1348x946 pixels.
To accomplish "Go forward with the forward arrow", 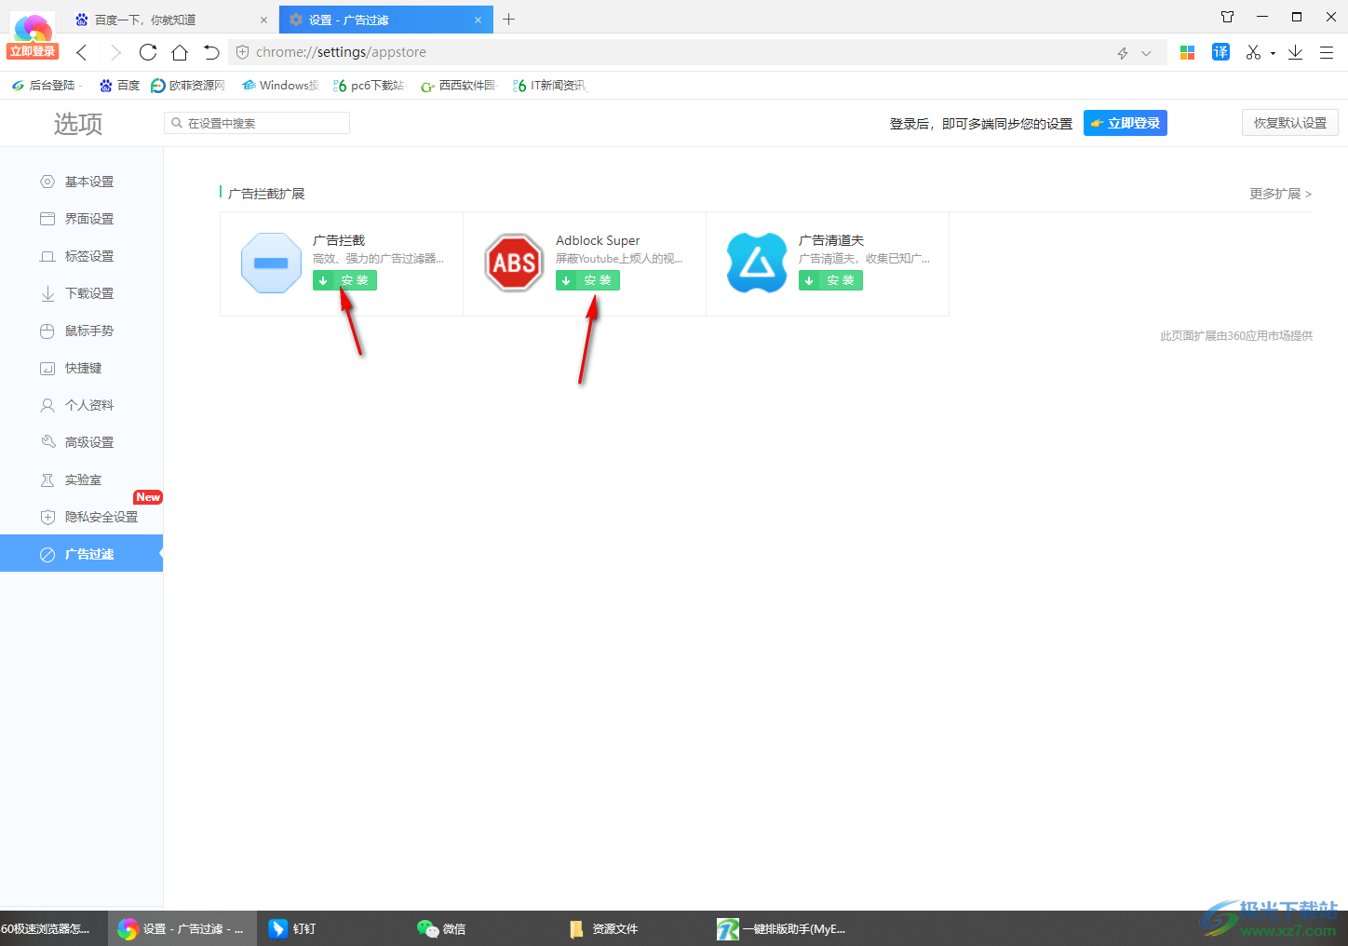I will click(x=115, y=52).
